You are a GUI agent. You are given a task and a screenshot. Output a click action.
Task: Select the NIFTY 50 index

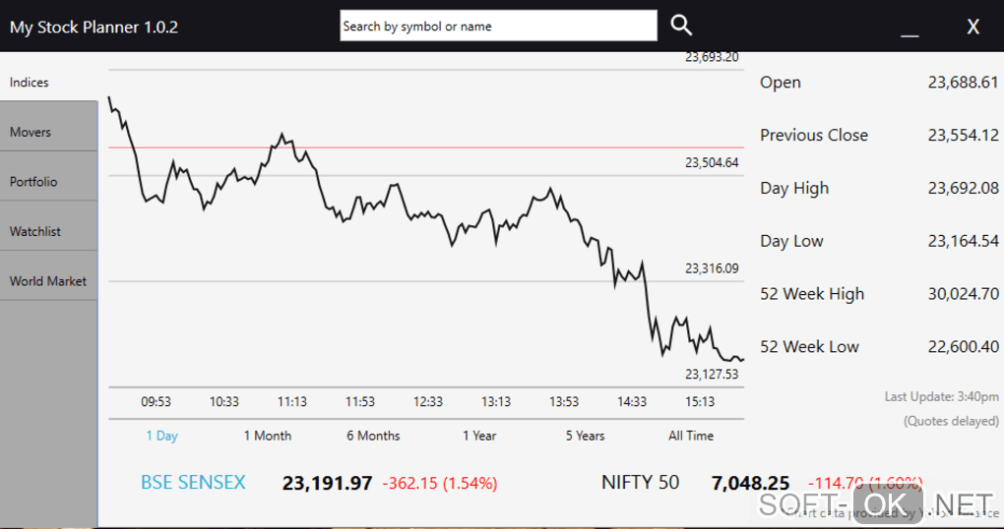[640, 483]
